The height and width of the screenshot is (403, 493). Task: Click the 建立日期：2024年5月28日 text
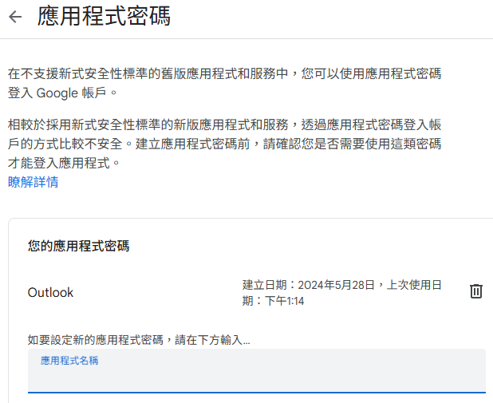309,285
